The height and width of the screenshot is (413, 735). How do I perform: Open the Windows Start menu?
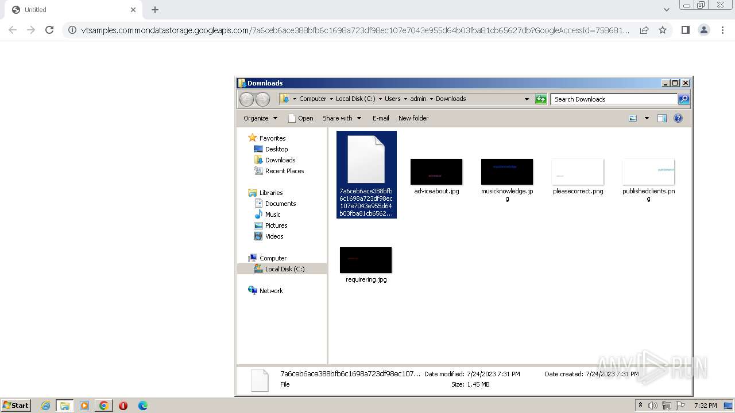pyautogui.click(x=16, y=405)
